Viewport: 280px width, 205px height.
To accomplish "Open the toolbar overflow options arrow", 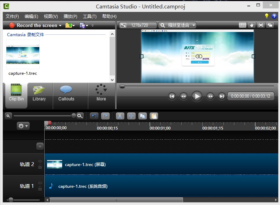I will point(92,26).
